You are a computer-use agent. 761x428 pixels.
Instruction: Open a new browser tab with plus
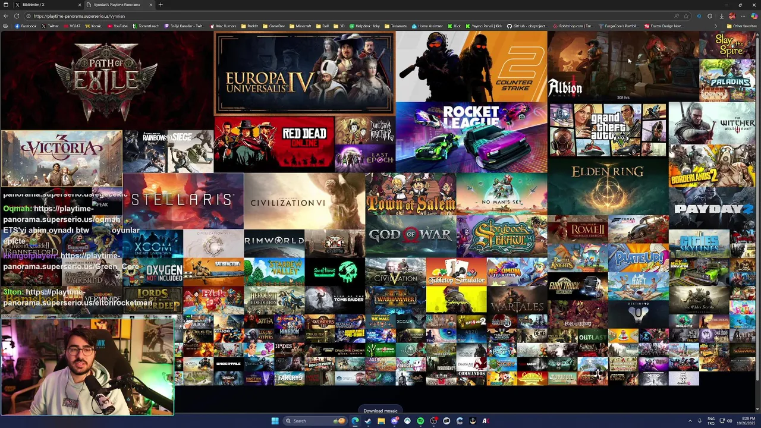161,5
